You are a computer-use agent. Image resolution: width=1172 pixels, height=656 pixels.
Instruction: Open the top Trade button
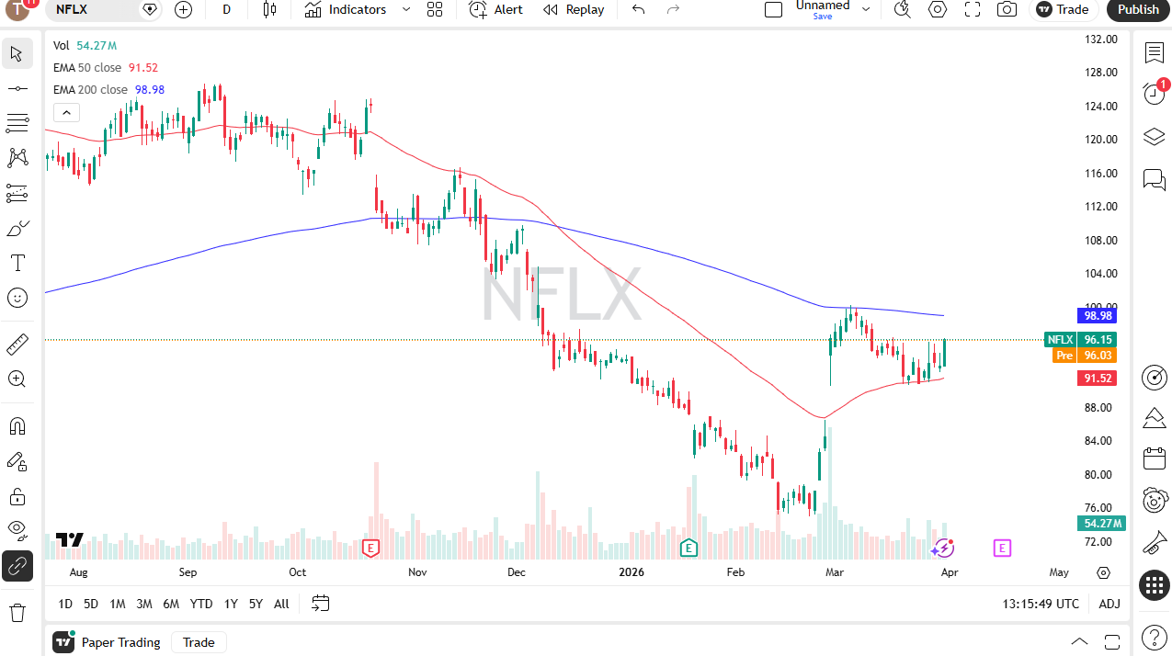pyautogui.click(x=1064, y=10)
